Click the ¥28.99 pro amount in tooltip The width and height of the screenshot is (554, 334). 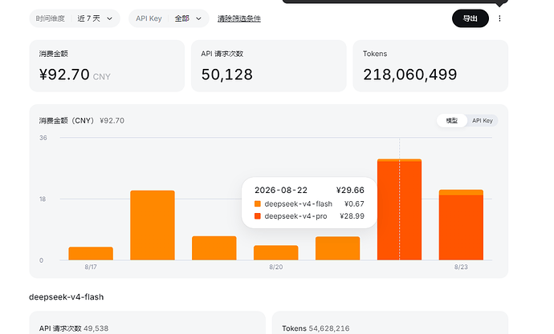pos(352,216)
